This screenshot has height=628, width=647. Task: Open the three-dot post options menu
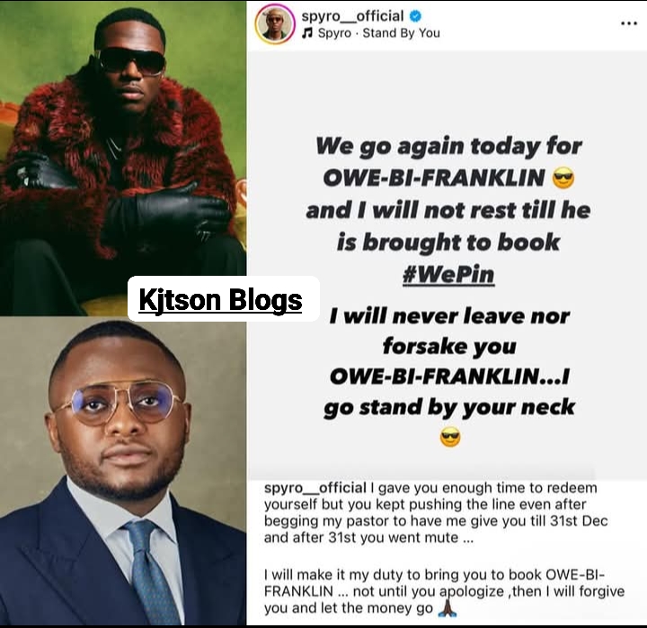(629, 24)
